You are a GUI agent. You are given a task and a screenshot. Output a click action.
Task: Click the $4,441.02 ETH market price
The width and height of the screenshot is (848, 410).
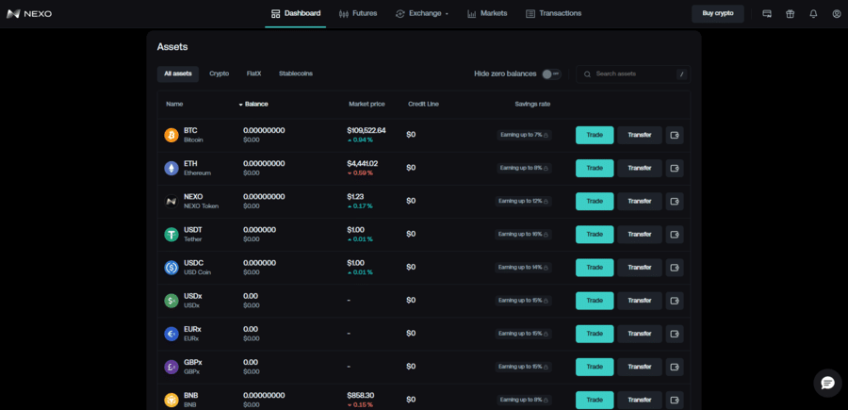tap(363, 163)
